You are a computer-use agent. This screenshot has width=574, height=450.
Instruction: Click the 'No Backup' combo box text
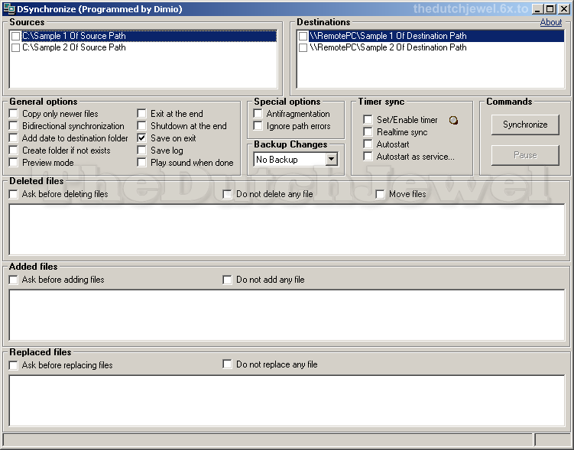coord(277,160)
